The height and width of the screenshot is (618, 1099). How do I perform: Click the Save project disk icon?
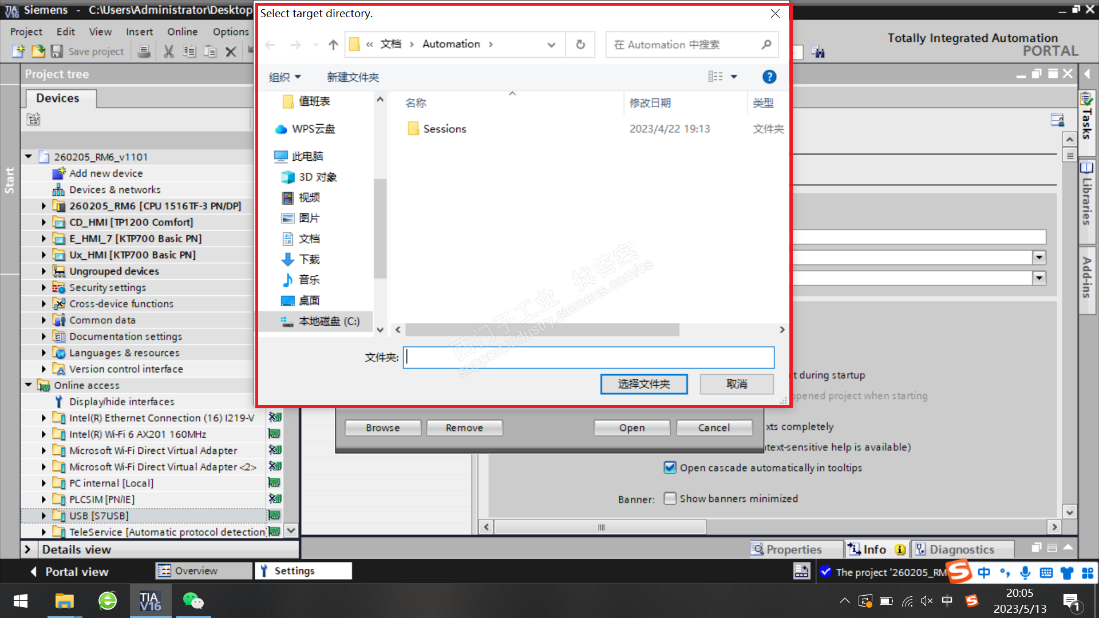[57, 51]
